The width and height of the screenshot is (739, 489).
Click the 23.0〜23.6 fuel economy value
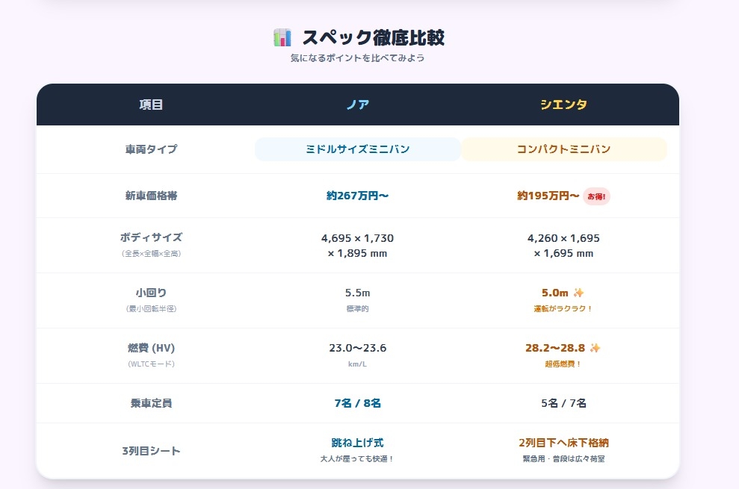tap(358, 348)
